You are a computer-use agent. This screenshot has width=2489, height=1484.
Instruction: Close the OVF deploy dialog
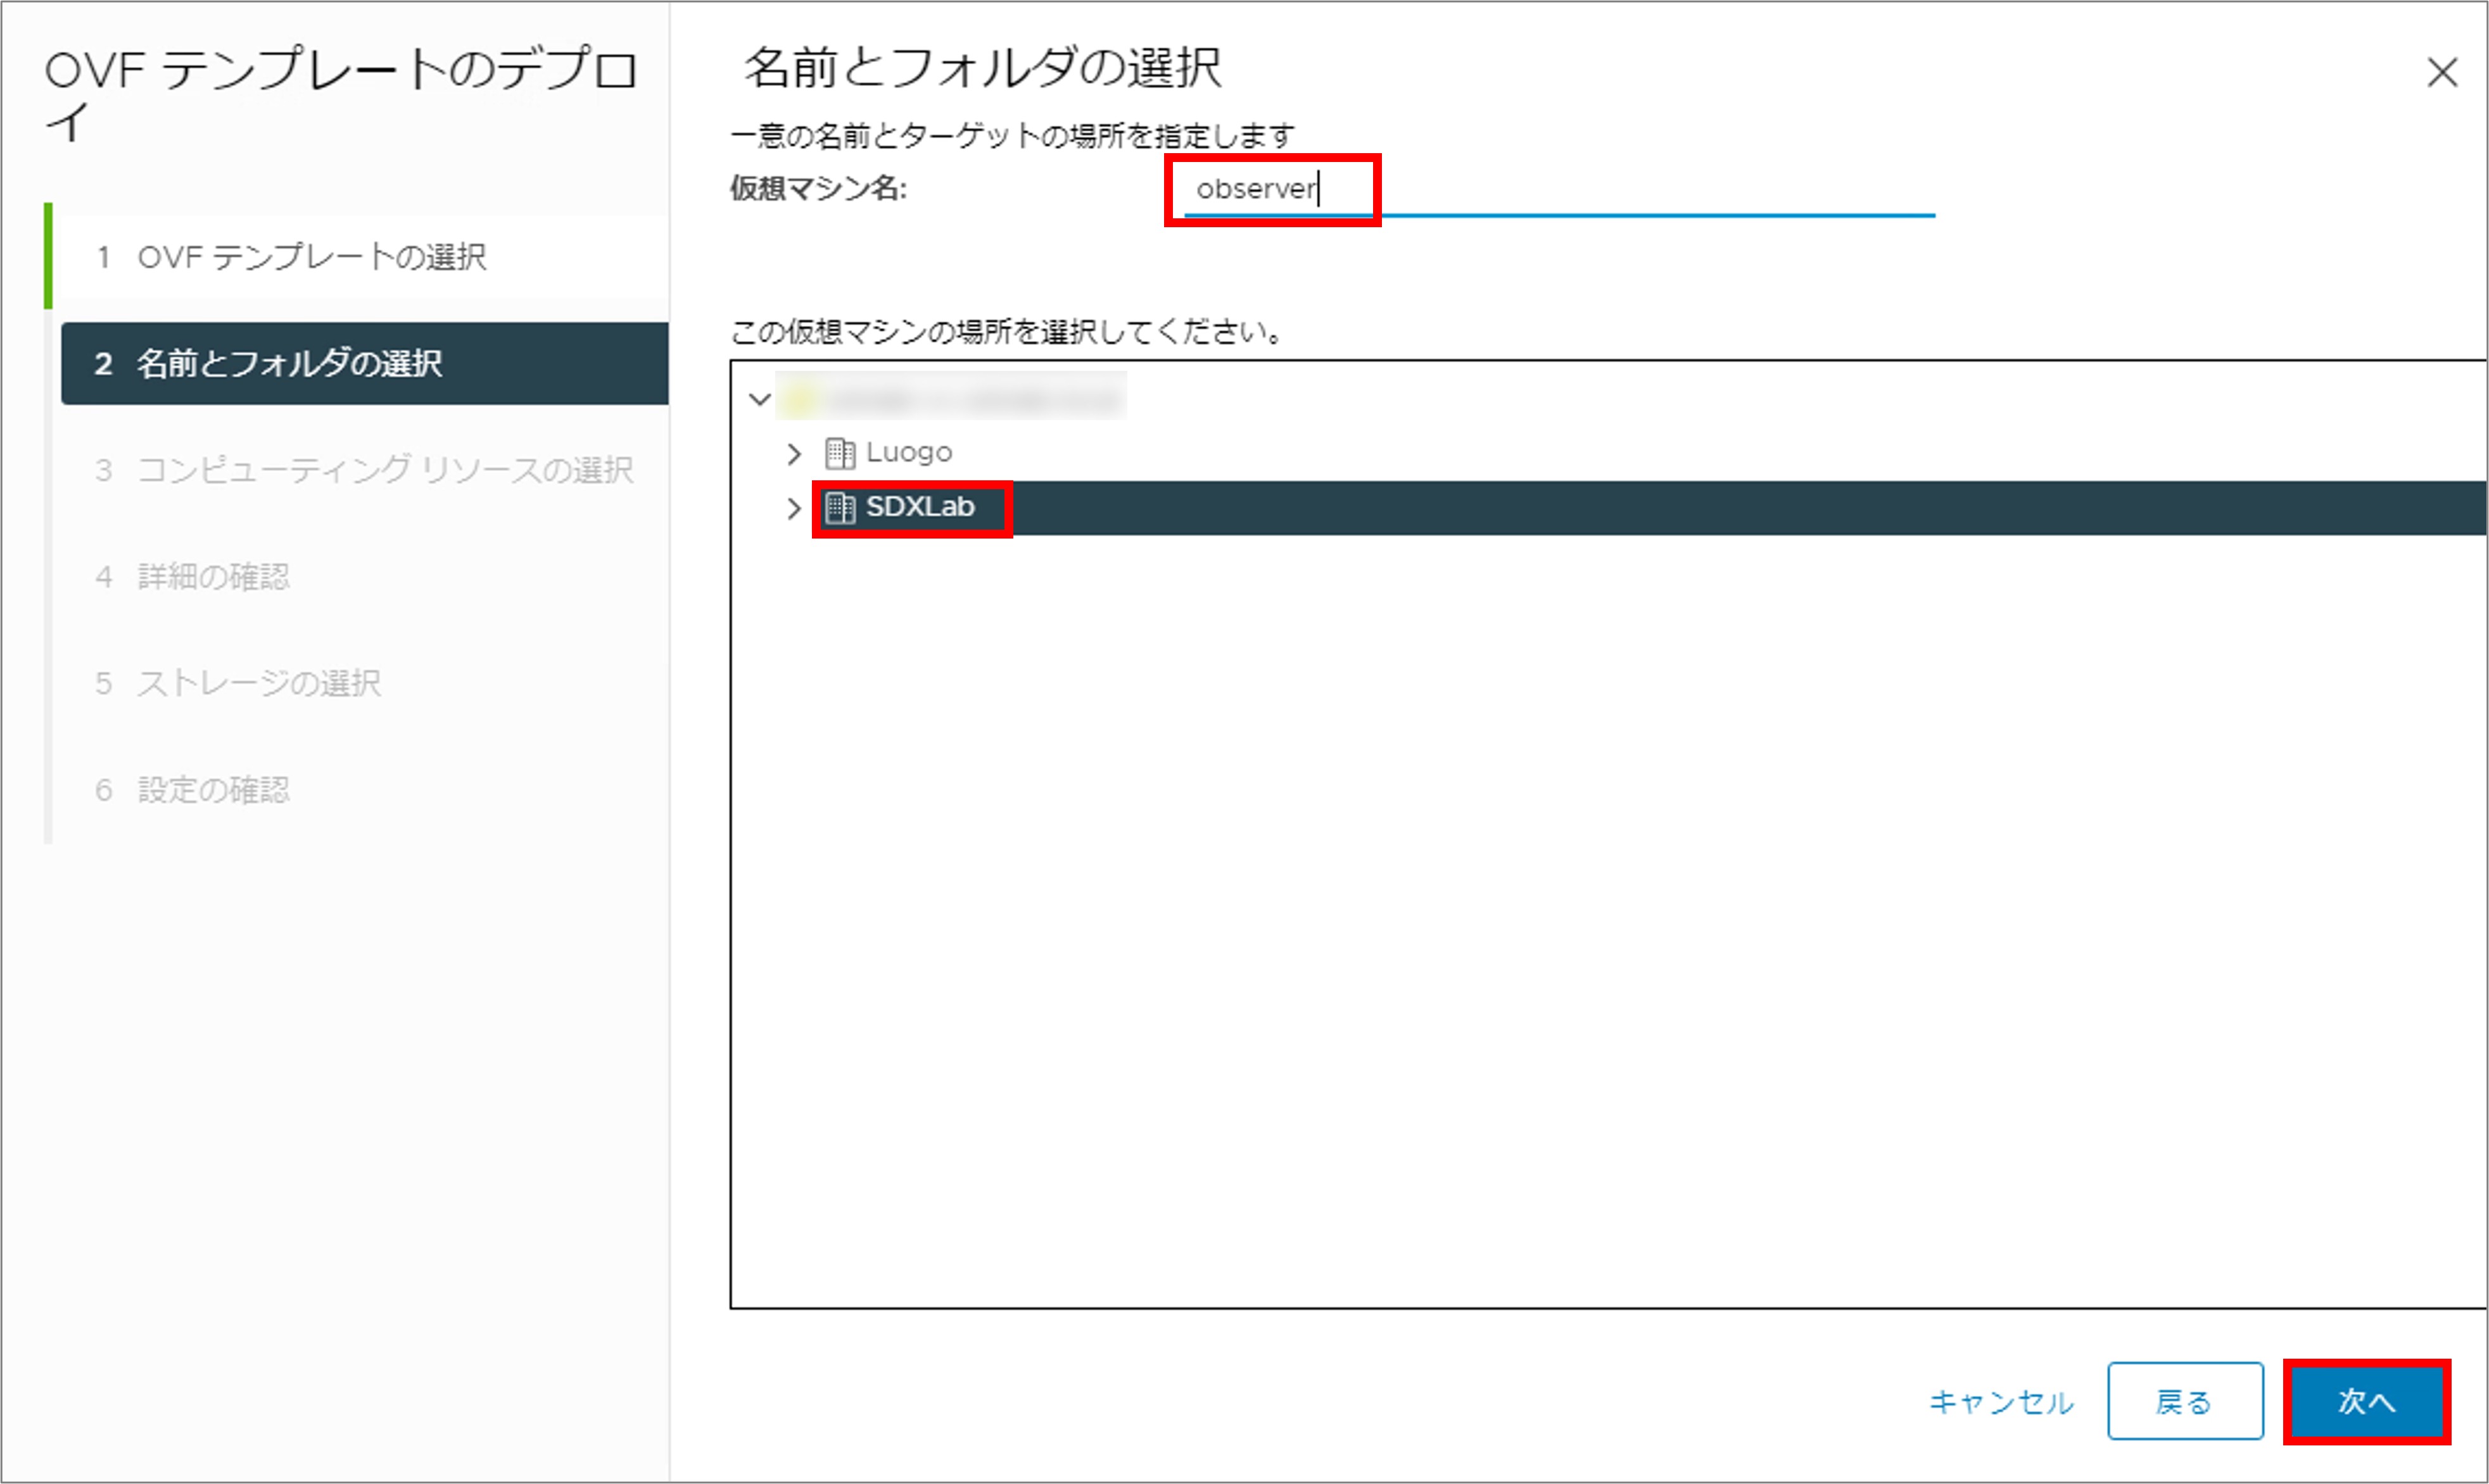pyautogui.click(x=2442, y=72)
